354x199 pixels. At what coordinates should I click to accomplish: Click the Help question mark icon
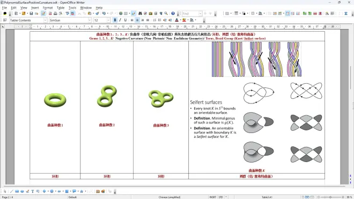click(173, 13)
